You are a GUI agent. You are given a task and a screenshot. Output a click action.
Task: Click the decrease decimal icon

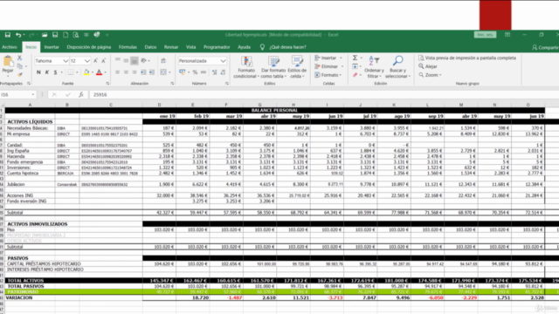click(223, 72)
